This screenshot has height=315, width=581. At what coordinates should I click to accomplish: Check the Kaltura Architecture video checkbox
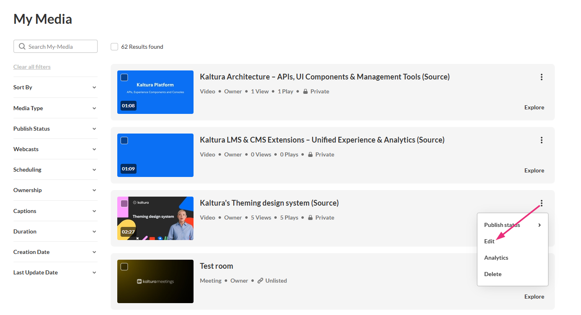(124, 77)
